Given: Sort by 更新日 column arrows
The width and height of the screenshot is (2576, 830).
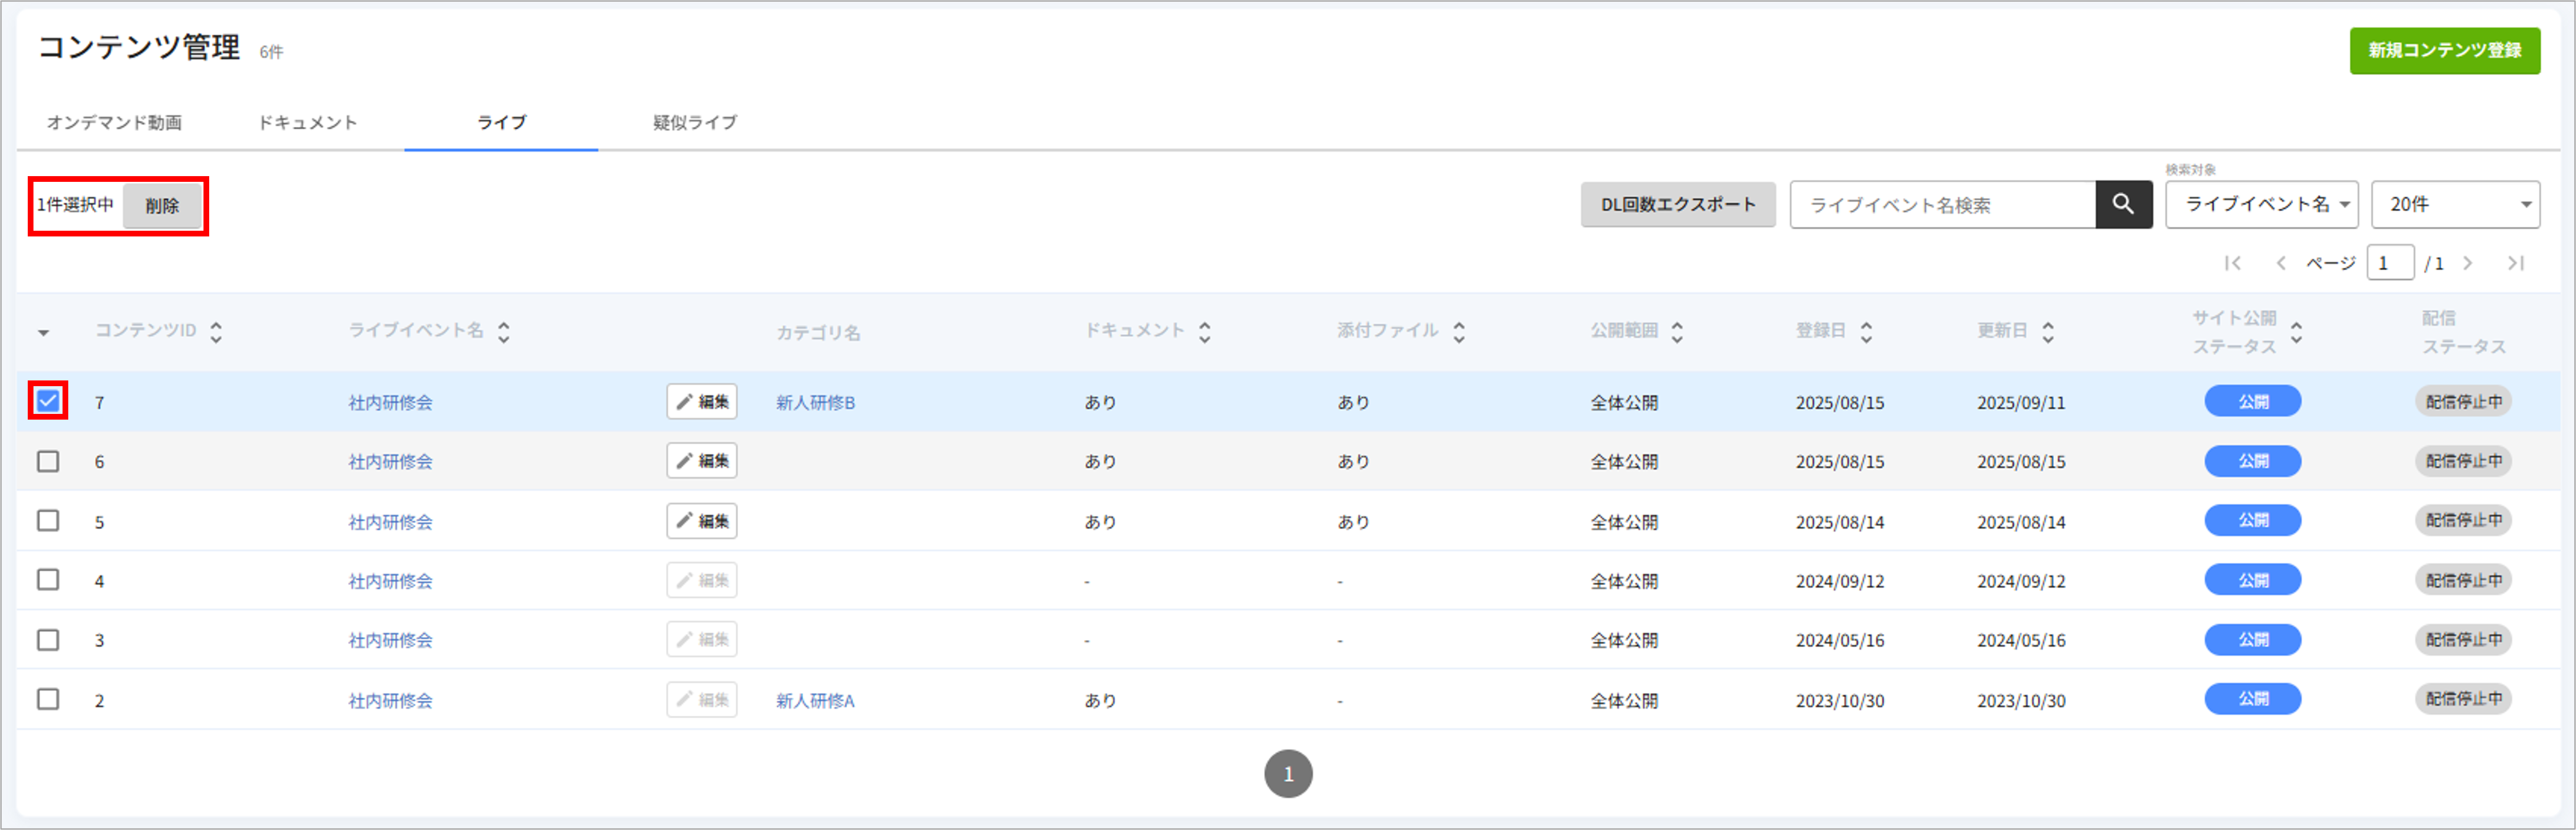Looking at the screenshot, I should [x=2048, y=332].
